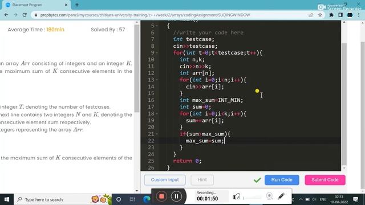The image size is (365, 205).
Task: Click the problem panel scroll-down arrow
Action: point(137,191)
